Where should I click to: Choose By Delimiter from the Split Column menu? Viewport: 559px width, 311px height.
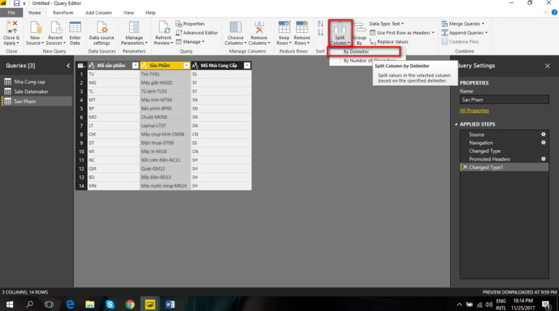pyautogui.click(x=356, y=52)
